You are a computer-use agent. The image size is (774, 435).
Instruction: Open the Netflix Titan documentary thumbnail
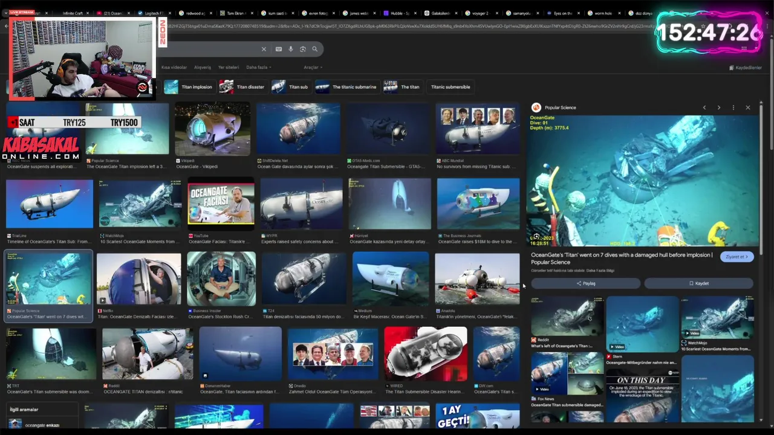[x=138, y=279]
